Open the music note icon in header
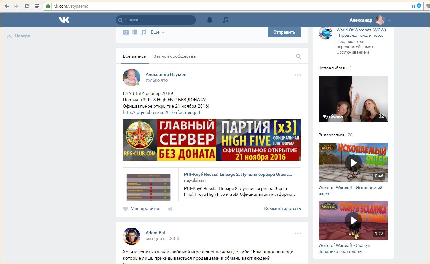The height and width of the screenshot is (264, 430). tap(226, 20)
